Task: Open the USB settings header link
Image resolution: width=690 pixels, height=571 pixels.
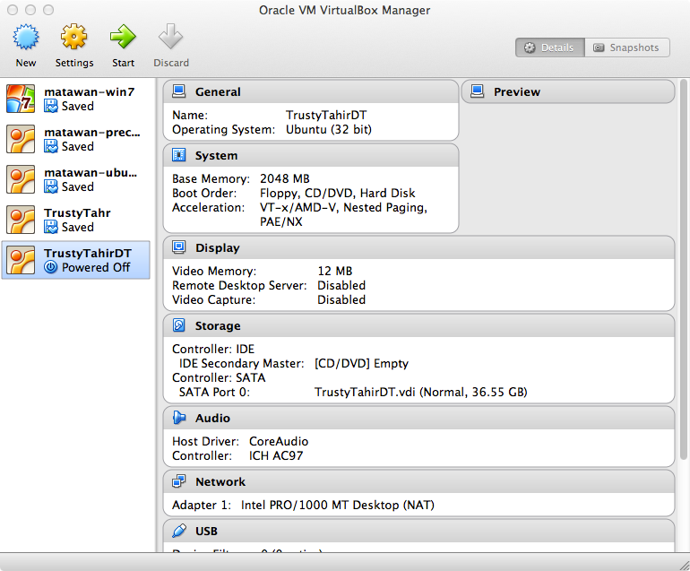Action: click(206, 532)
